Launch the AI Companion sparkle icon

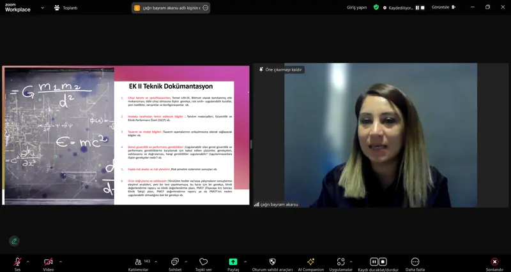[310, 262]
